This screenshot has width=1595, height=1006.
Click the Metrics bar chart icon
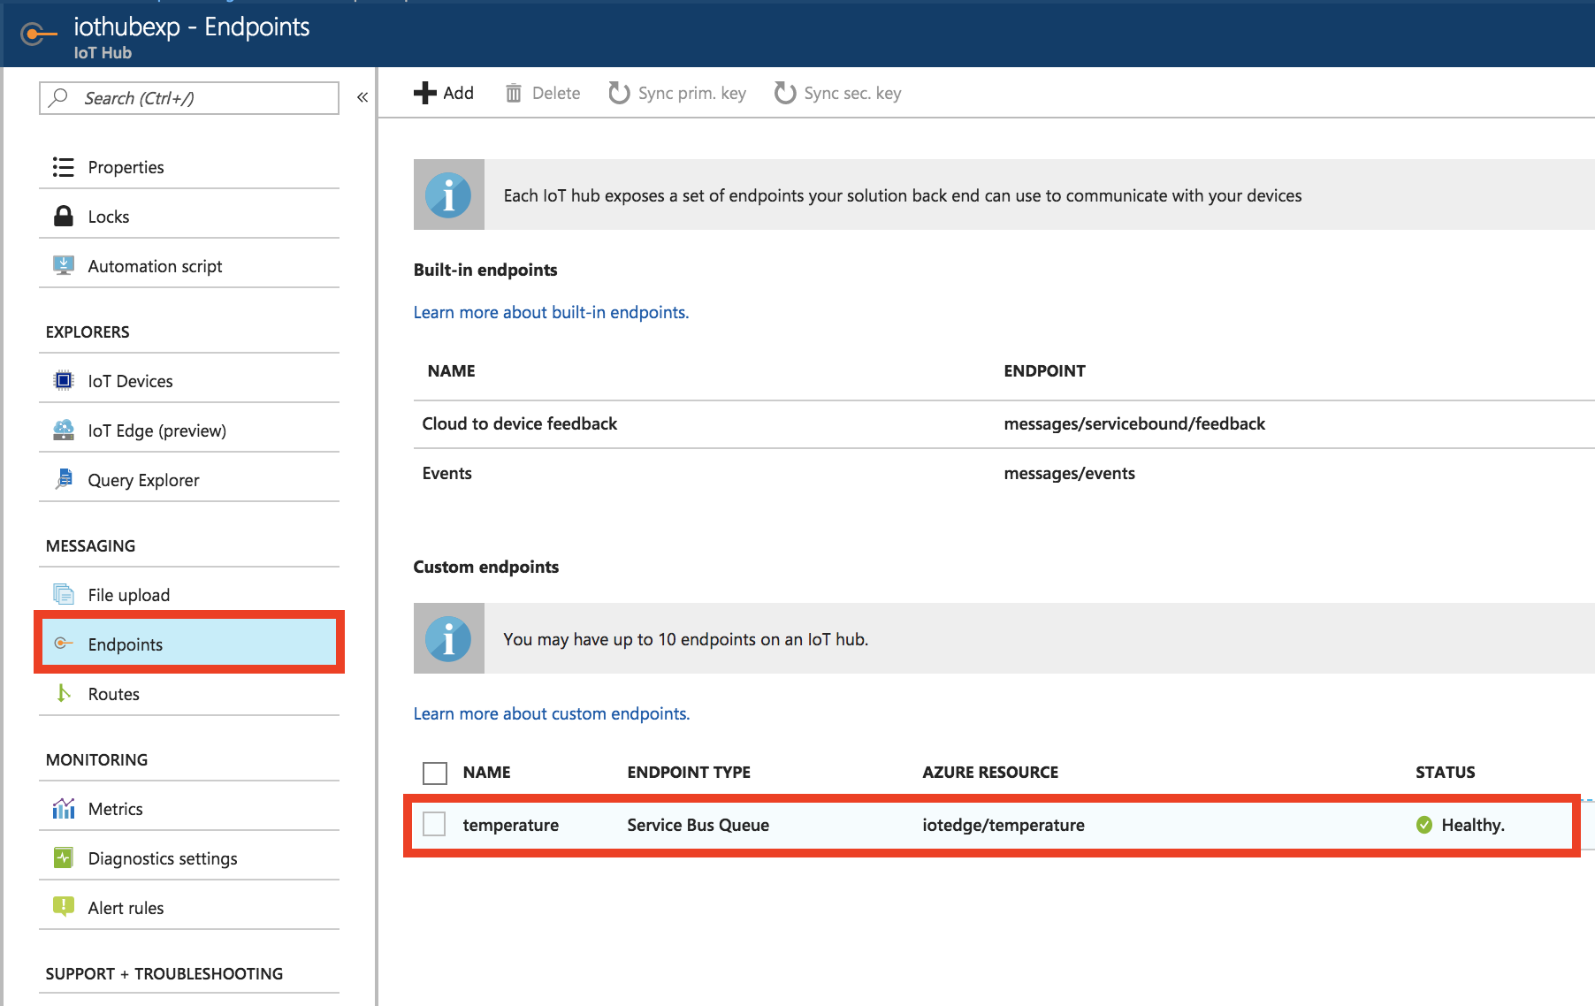[64, 808]
